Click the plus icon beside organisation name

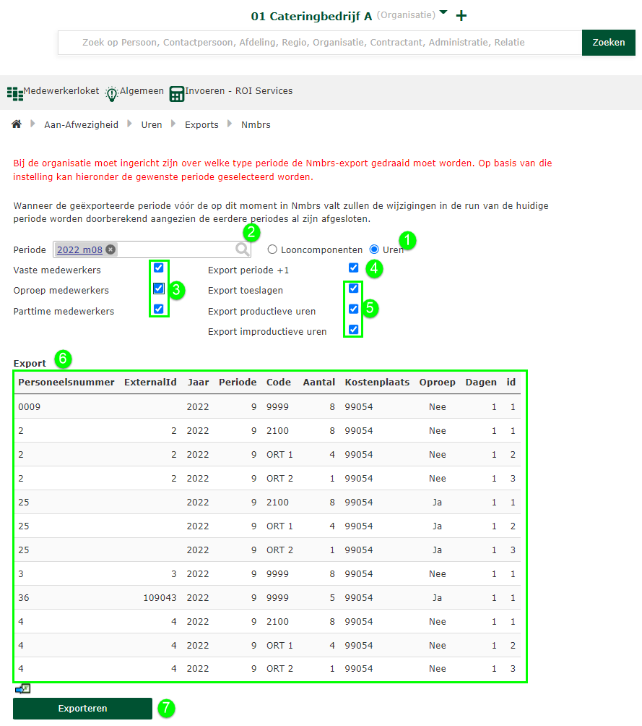click(x=461, y=16)
